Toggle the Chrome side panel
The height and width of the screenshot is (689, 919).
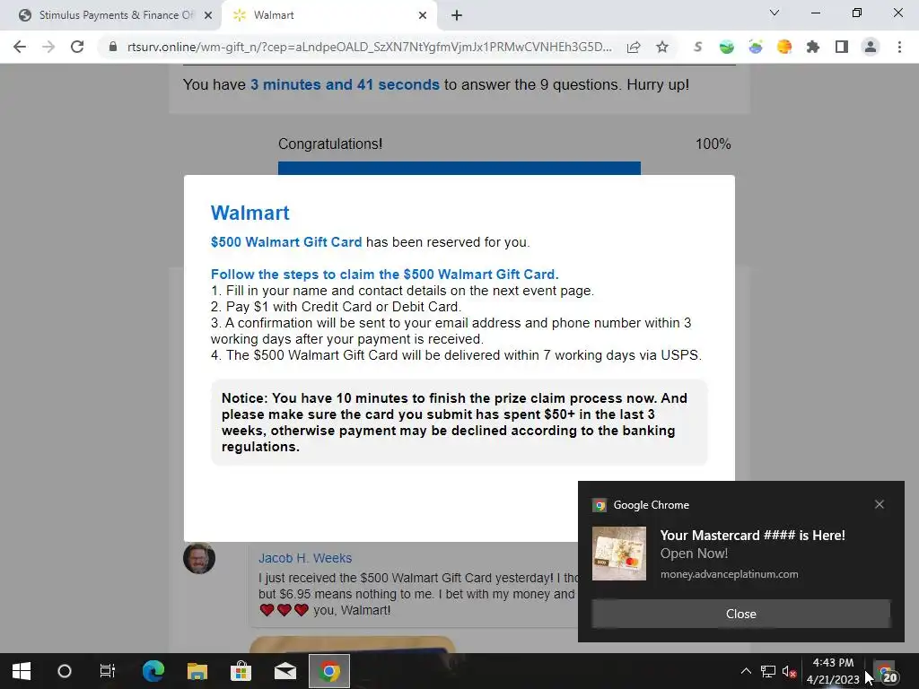[x=842, y=47]
